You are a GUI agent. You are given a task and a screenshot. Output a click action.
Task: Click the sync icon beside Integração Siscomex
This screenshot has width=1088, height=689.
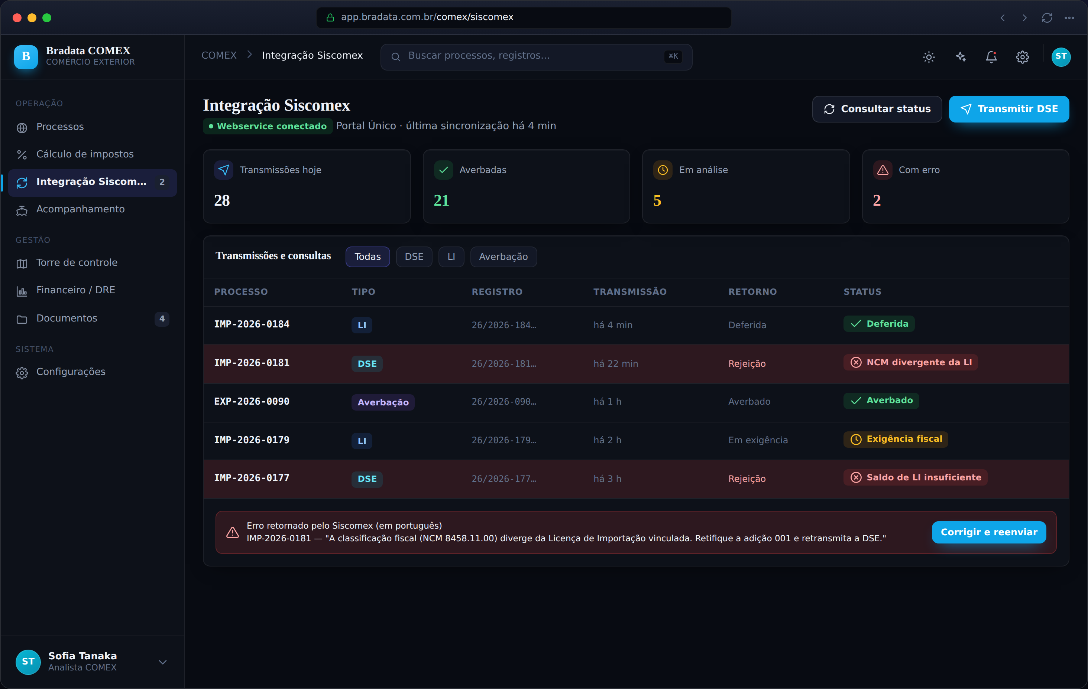coord(22,182)
